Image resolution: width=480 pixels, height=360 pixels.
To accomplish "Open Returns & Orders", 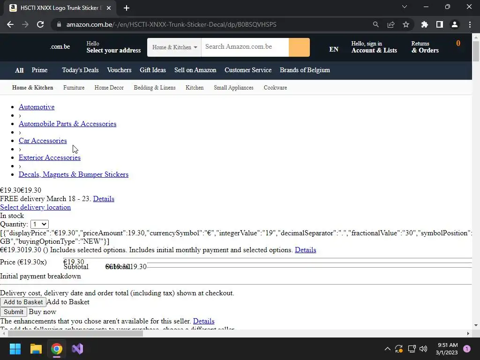I will coord(425,47).
